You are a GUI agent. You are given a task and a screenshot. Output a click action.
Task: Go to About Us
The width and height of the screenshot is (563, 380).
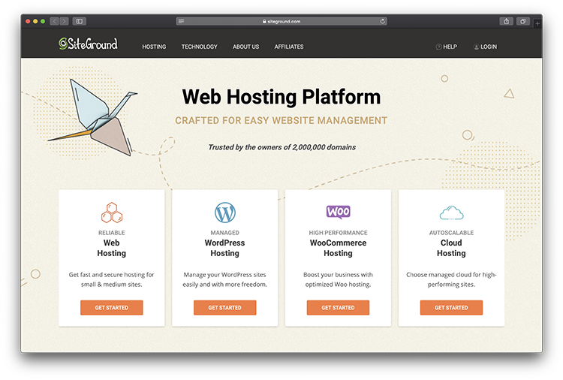click(x=245, y=47)
